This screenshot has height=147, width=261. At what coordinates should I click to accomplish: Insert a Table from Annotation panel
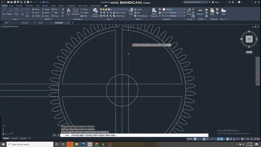(84, 16)
